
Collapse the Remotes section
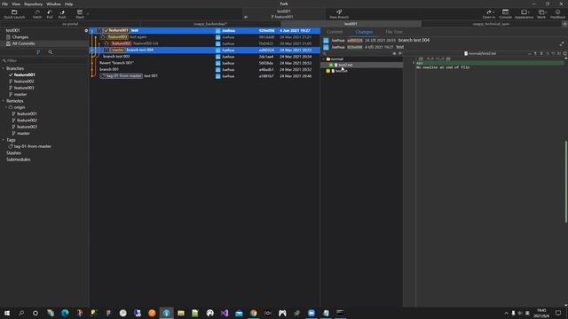click(4, 101)
